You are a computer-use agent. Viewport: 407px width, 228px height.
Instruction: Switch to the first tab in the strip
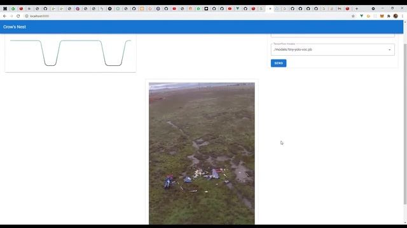pos(5,8)
